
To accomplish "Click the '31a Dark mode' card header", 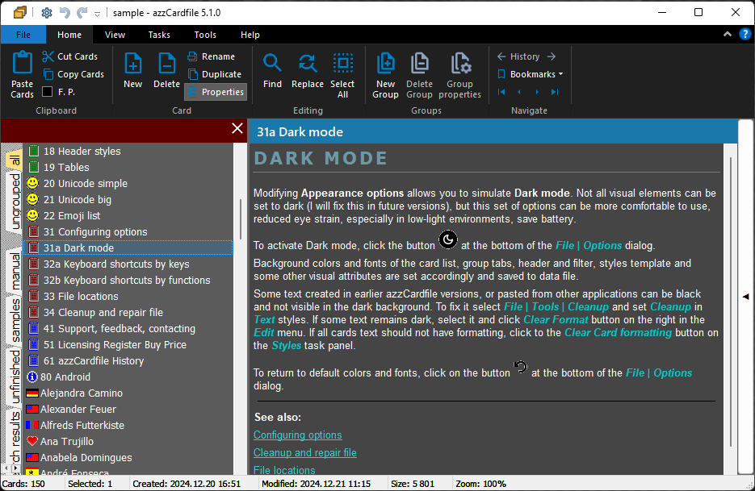I will click(x=493, y=131).
